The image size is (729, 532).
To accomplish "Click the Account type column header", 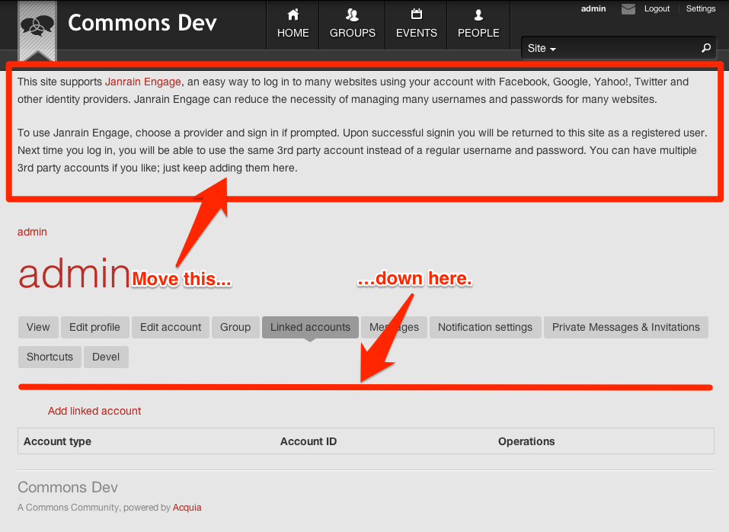I will point(57,441).
